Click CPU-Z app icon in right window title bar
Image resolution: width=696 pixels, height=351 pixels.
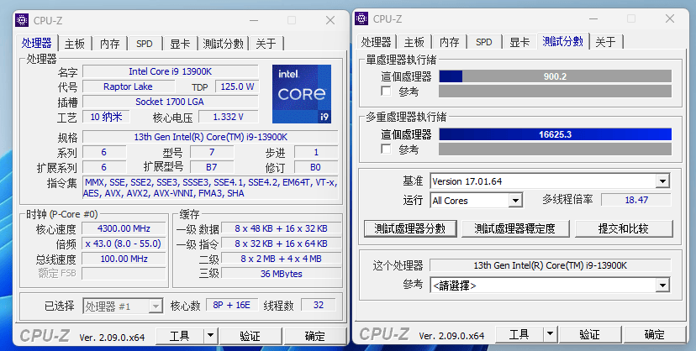click(361, 19)
